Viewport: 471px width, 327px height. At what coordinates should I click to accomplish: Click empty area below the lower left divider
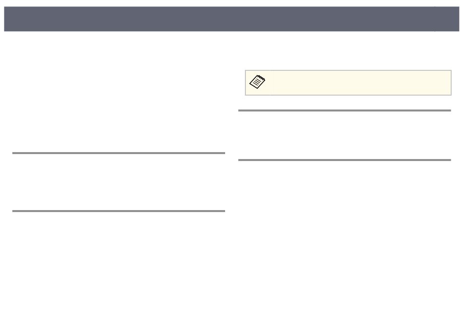click(118, 267)
